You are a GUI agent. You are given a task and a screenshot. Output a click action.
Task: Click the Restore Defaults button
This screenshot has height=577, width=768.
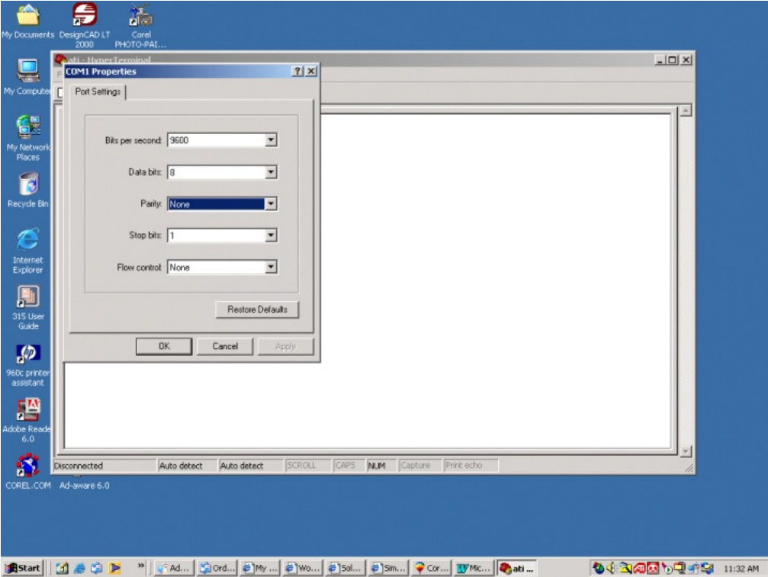257,309
